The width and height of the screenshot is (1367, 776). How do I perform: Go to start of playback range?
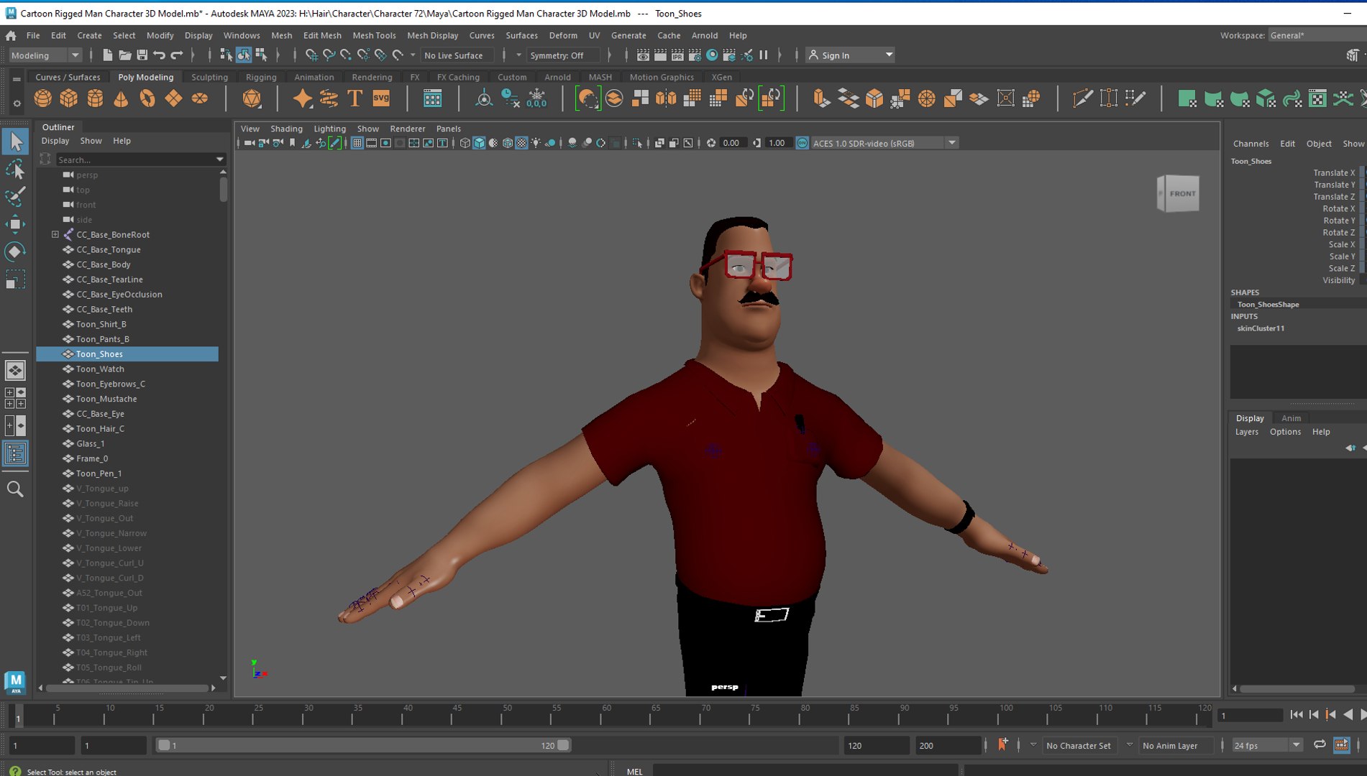[x=1297, y=715]
